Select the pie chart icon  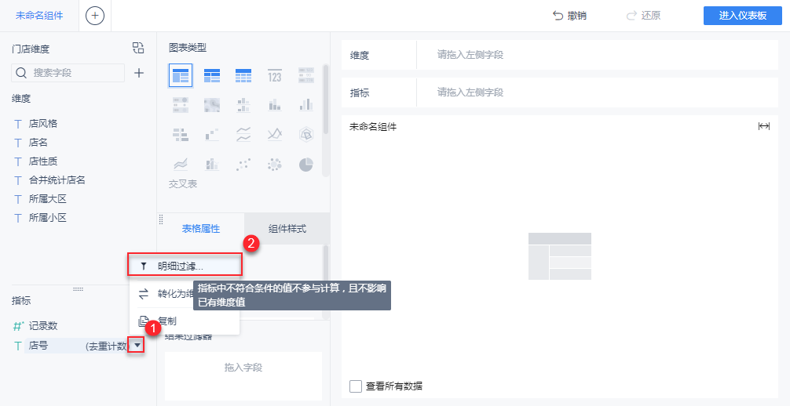click(x=305, y=164)
